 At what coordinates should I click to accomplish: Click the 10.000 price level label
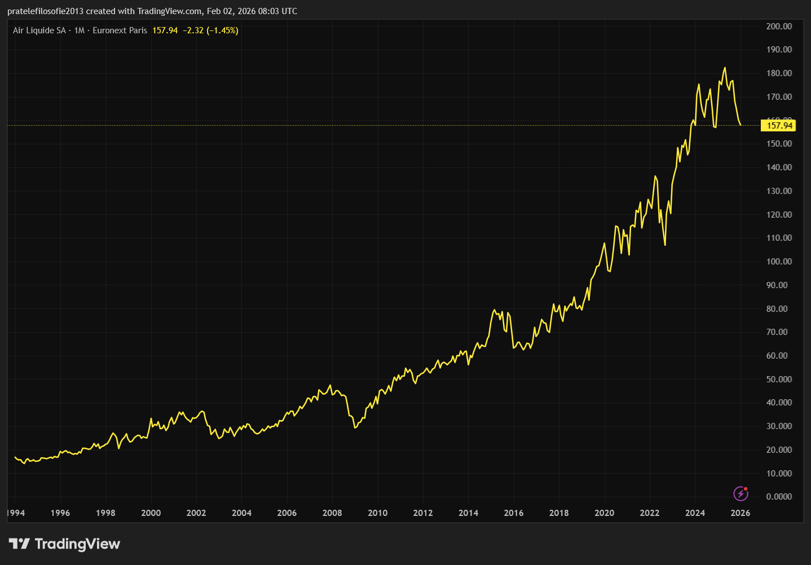pyautogui.click(x=779, y=474)
